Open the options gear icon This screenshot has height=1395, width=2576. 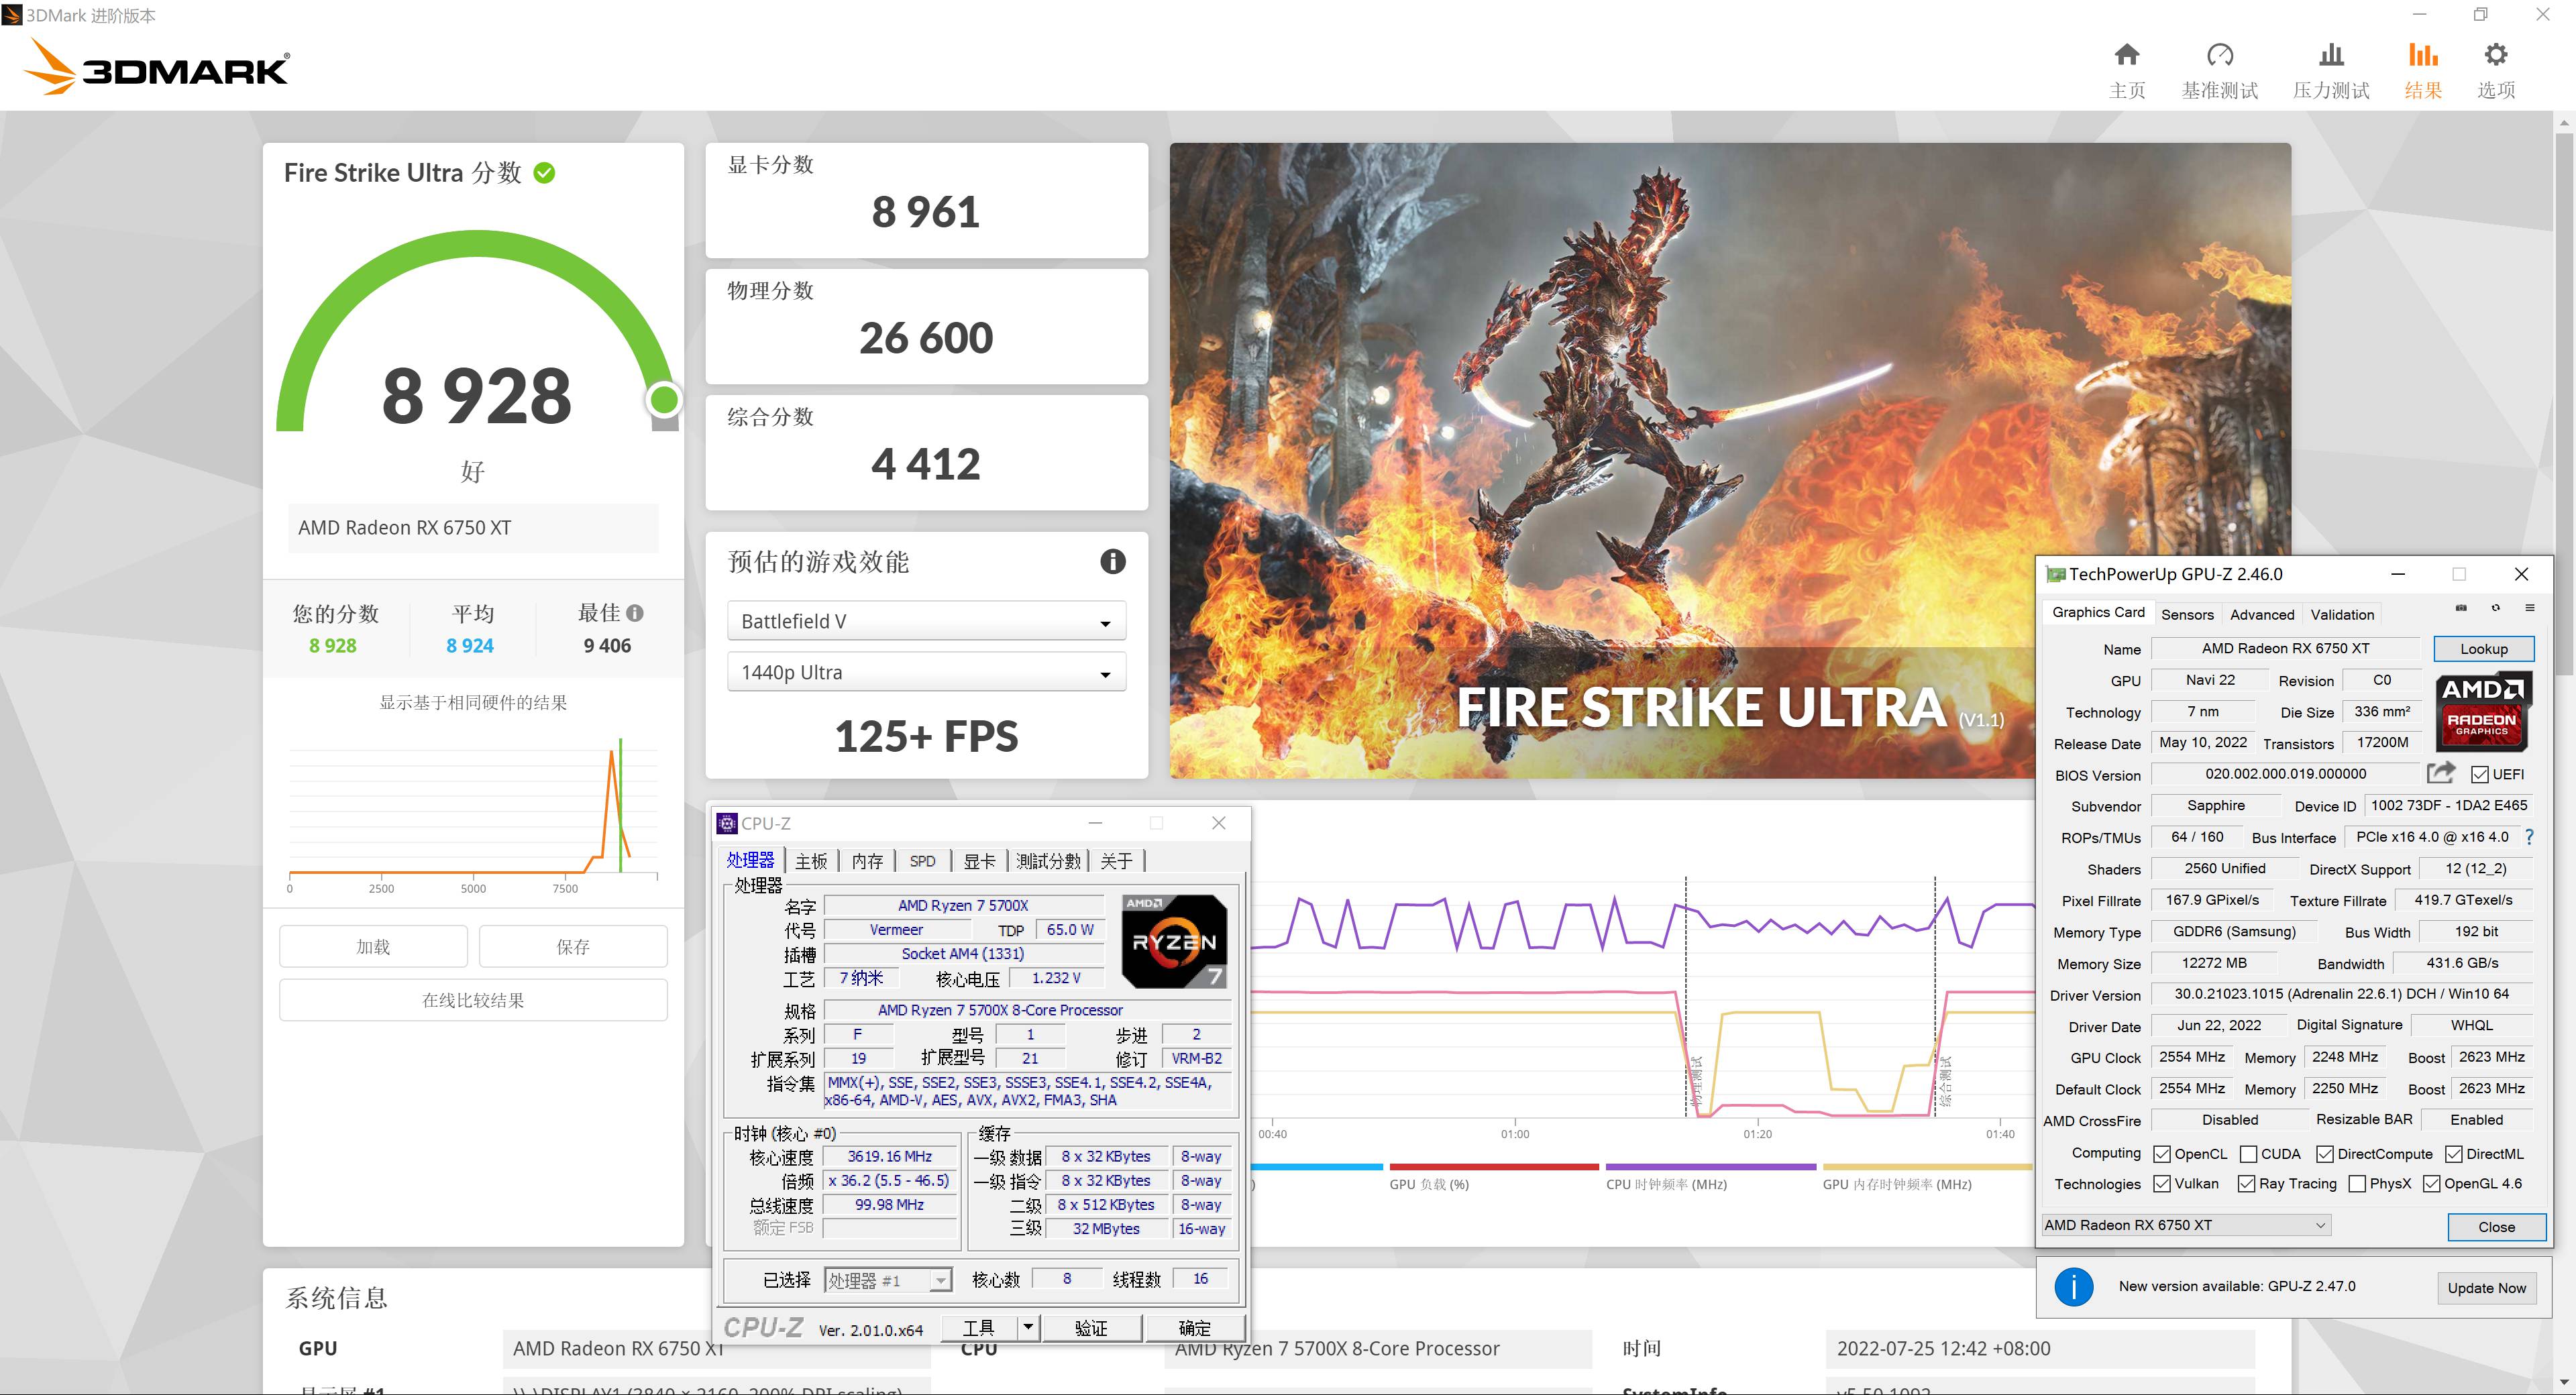coord(2495,56)
